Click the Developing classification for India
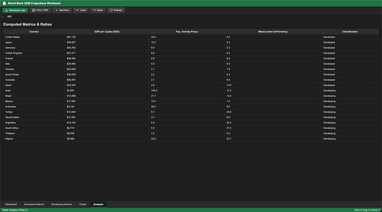382x212 pixels. (350, 90)
